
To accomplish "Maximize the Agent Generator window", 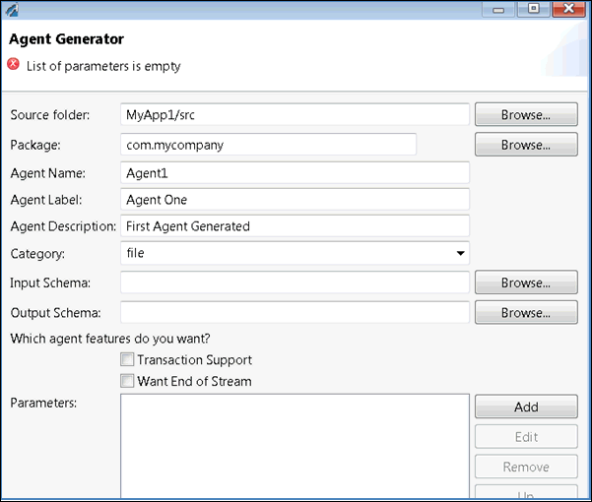I will point(534,9).
